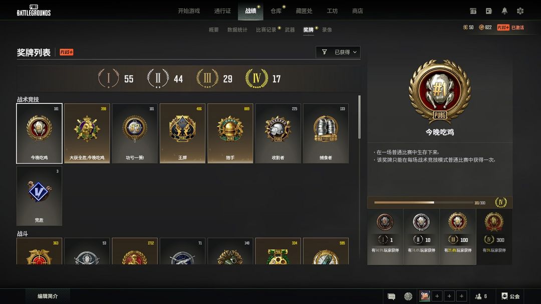Click the medal progress bar

tap(424, 202)
